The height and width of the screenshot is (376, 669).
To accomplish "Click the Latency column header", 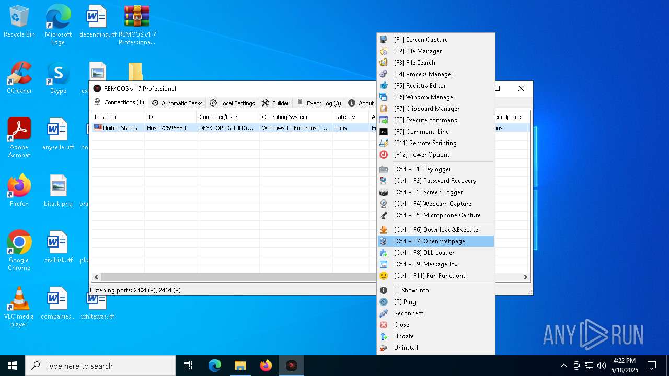I will 351,117.
